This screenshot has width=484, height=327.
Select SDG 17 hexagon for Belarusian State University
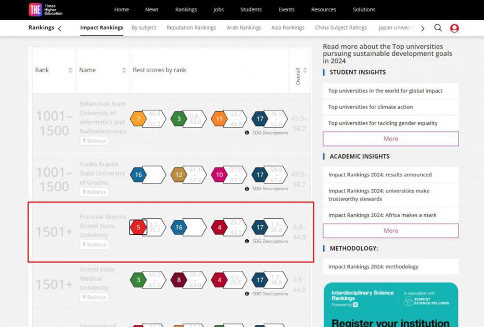260,119
